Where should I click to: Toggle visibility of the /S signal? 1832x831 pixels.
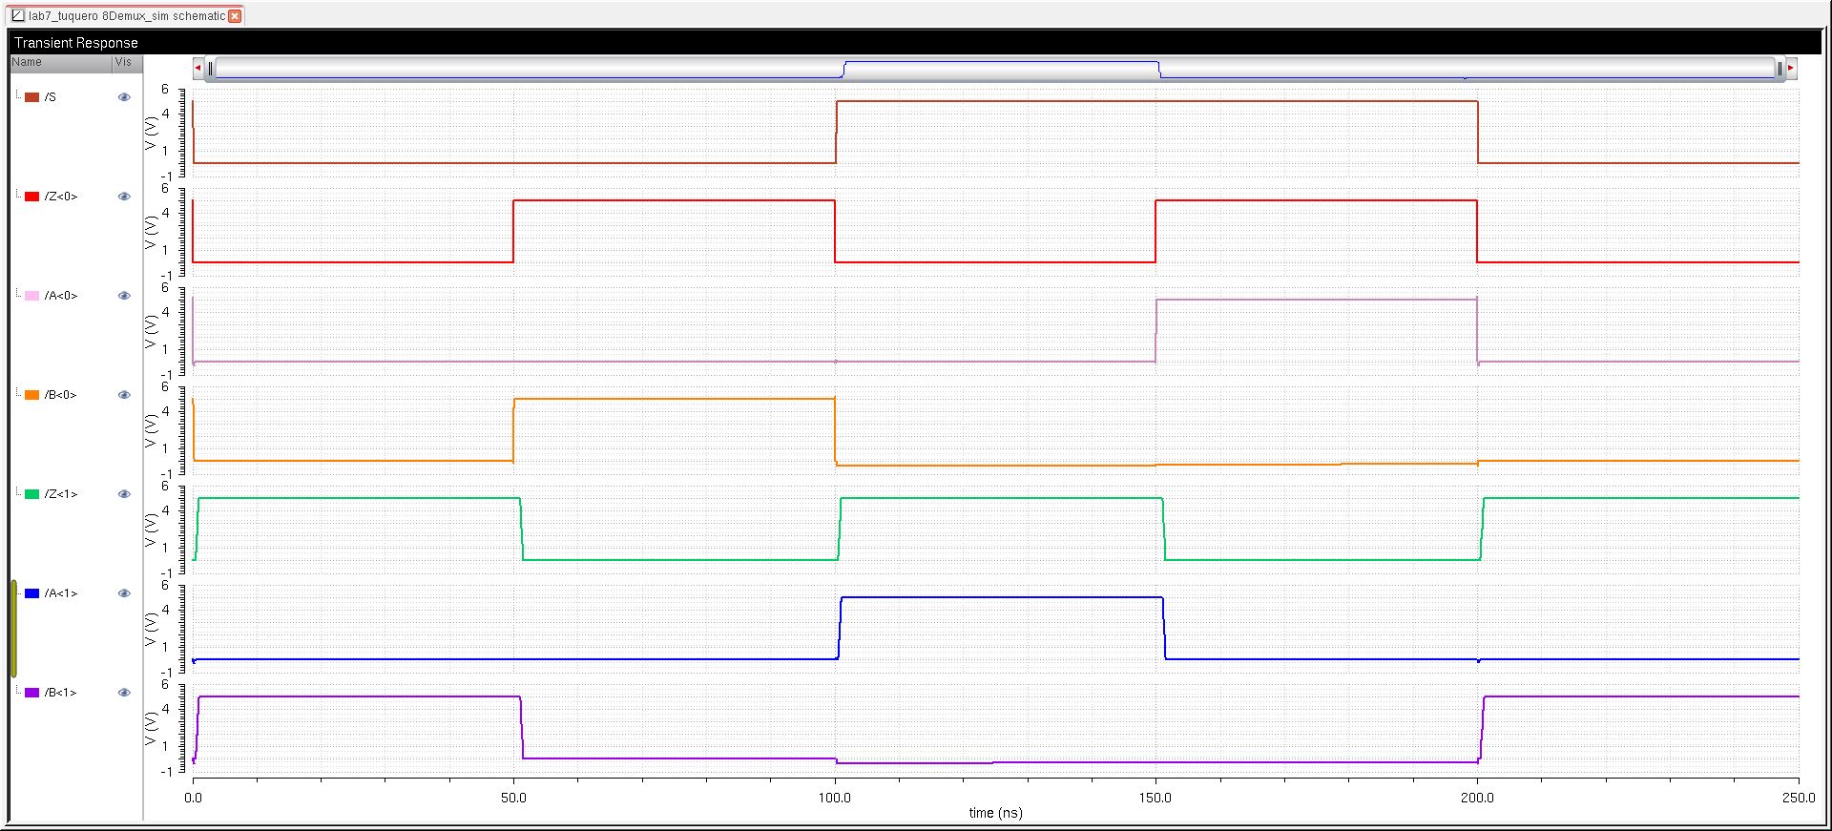(x=124, y=97)
